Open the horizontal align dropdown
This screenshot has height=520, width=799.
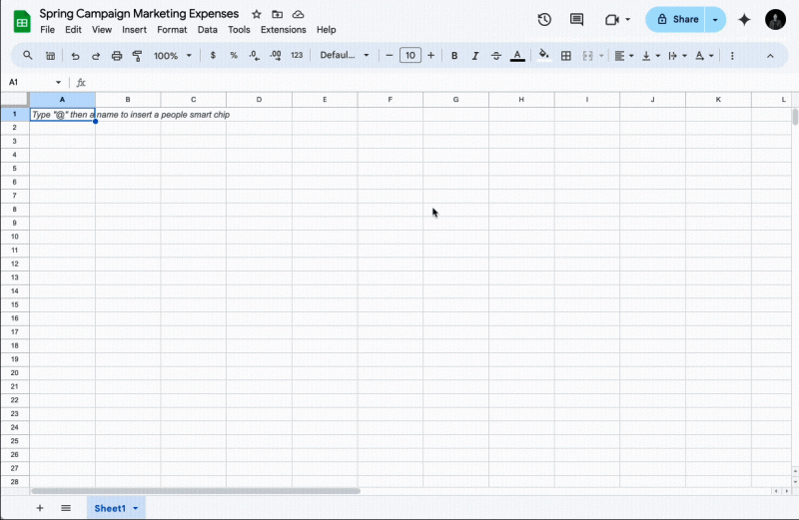pyautogui.click(x=623, y=56)
